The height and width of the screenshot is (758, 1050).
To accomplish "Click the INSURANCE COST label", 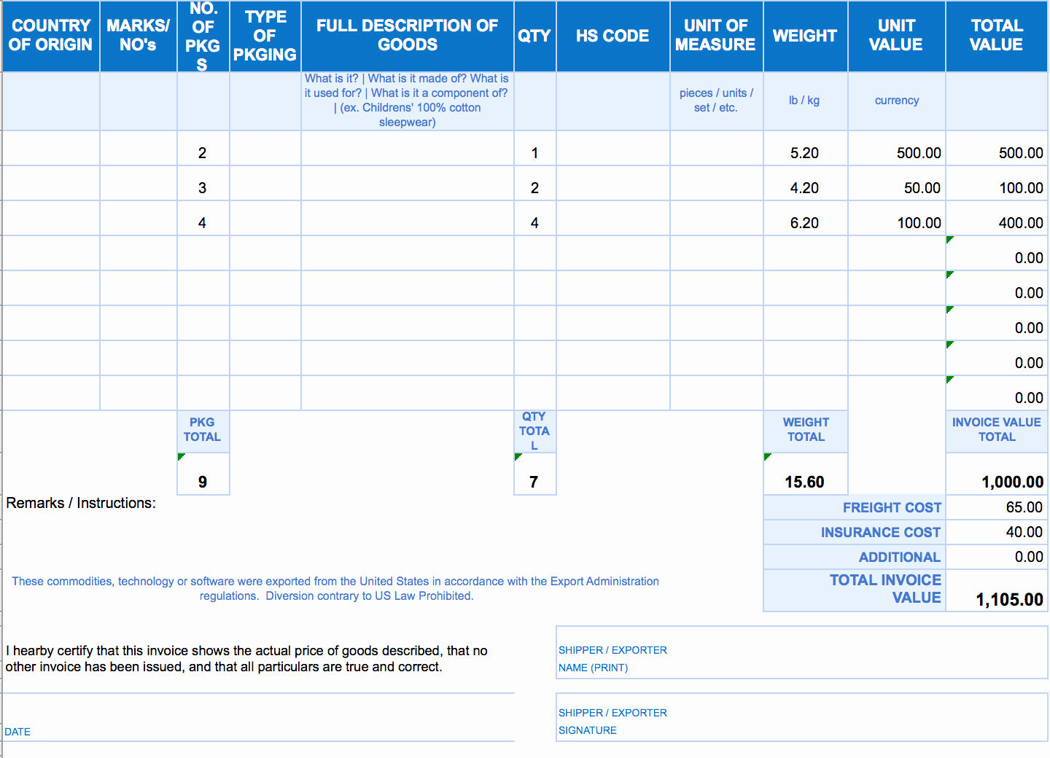I will pos(855,532).
